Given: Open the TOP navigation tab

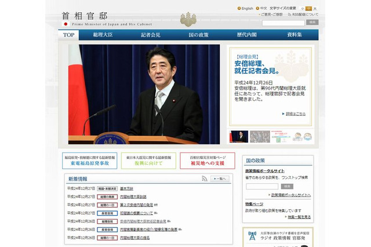Looking at the screenshot, I should tap(68, 35).
